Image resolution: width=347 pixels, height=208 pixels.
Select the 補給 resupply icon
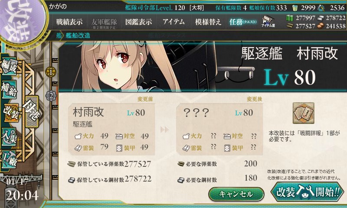point(9,90)
